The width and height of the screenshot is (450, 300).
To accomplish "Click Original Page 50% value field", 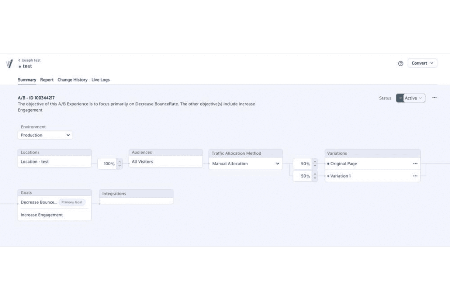I will (x=303, y=164).
